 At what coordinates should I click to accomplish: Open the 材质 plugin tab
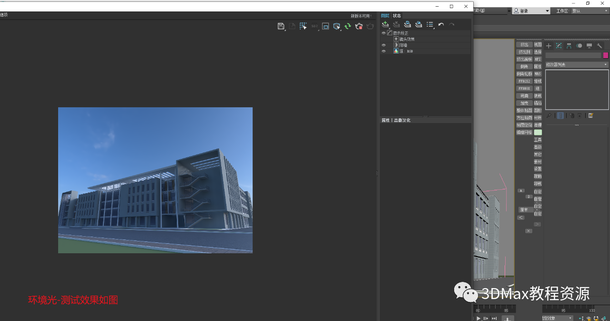point(538,118)
